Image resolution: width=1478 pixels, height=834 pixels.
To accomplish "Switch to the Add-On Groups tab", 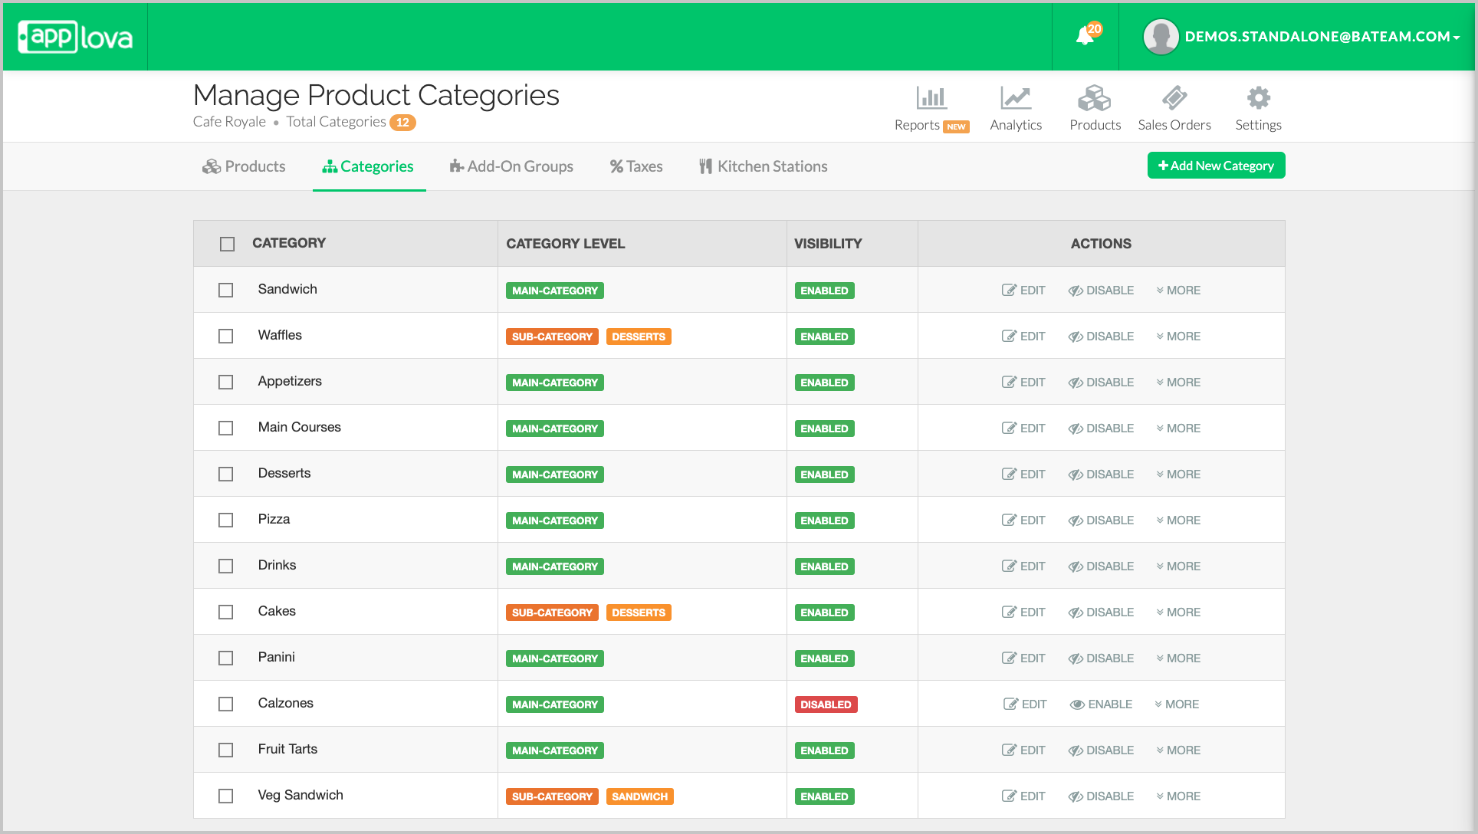I will tap(511, 166).
